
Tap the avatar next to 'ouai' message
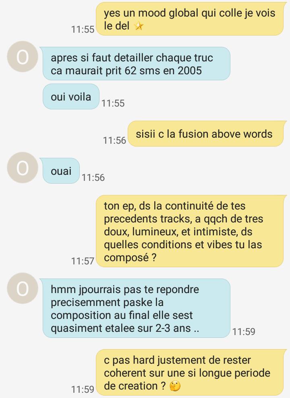tap(23, 168)
